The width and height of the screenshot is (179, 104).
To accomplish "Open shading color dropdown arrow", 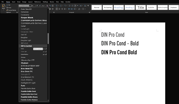I will click(81, 9).
